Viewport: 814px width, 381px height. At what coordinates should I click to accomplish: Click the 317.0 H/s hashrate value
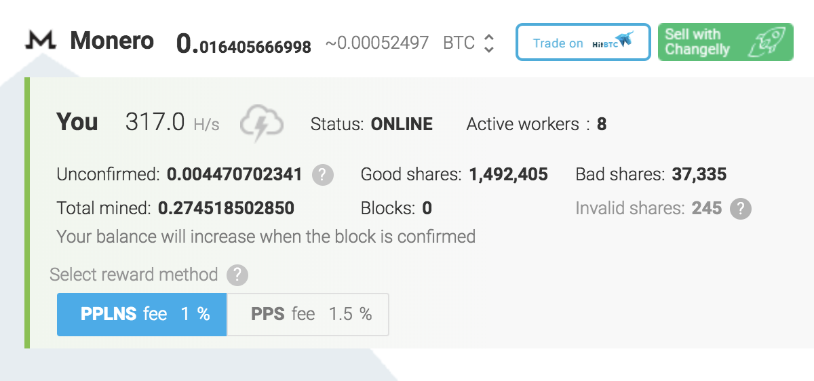[x=172, y=123]
